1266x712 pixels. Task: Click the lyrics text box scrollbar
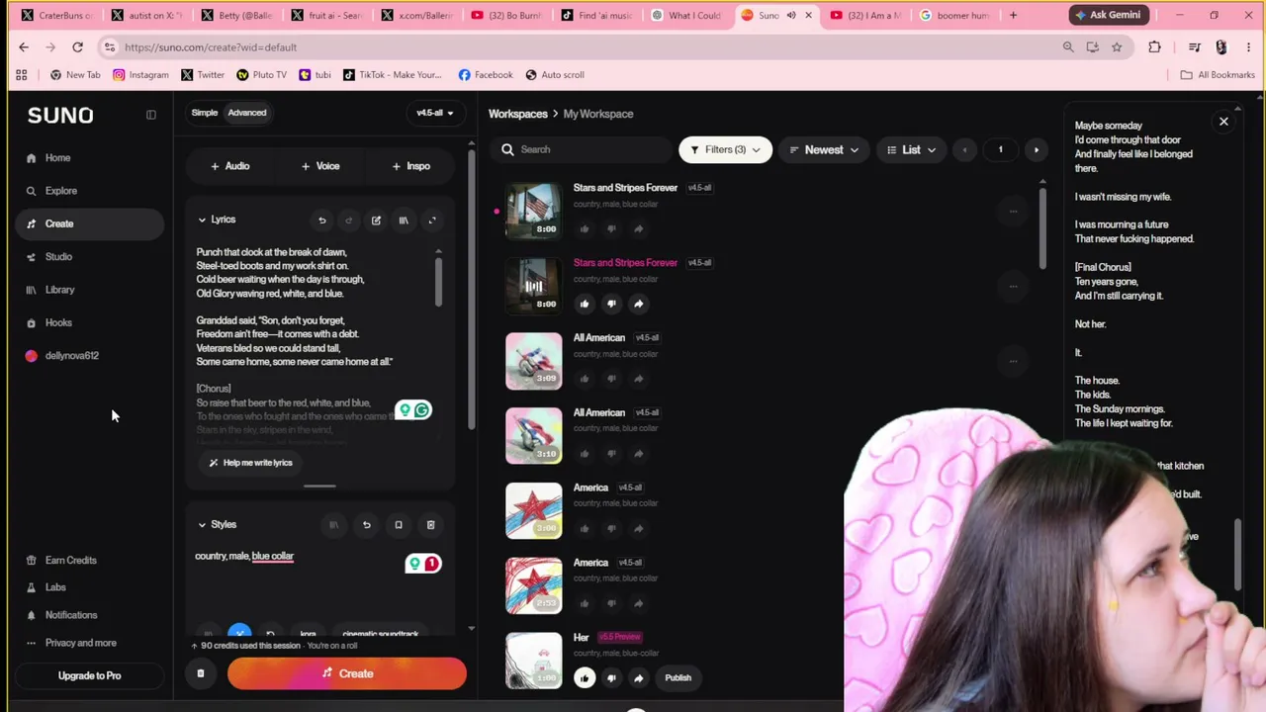(x=438, y=282)
